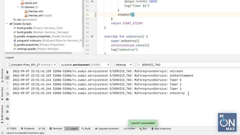Screen dimensions: 240x135
Task: Open the Terminal tool window
Action: point(56,129)
